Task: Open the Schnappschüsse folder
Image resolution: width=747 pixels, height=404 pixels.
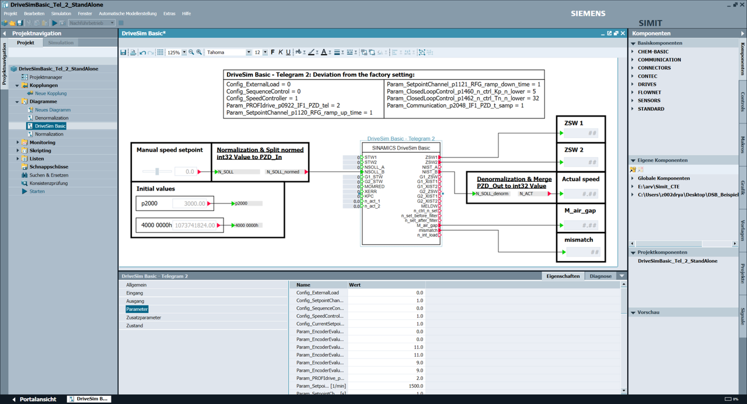Action: point(48,167)
